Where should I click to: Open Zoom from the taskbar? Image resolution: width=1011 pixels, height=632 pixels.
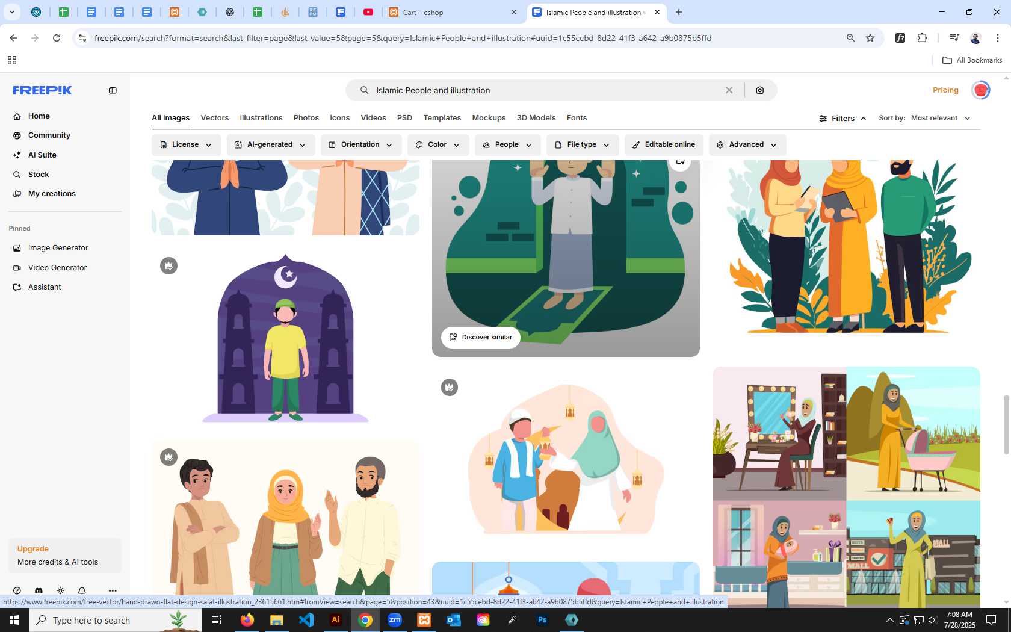coord(395,620)
